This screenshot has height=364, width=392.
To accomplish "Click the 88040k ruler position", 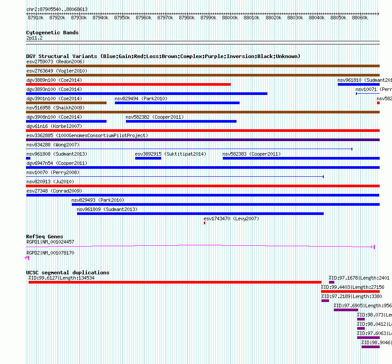I will 317,18.
